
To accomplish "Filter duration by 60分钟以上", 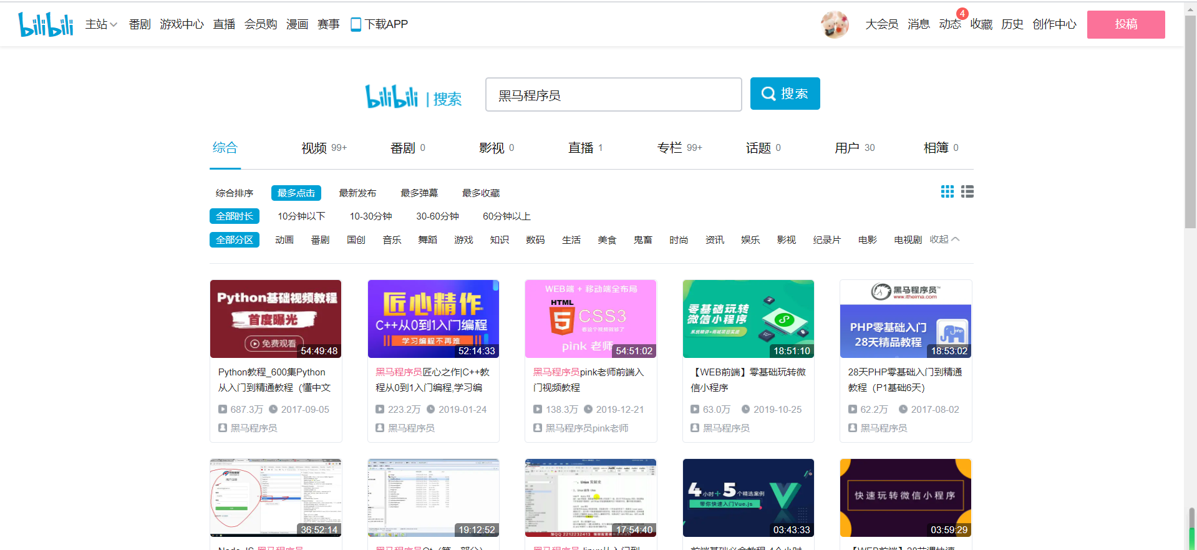I will click(x=506, y=216).
